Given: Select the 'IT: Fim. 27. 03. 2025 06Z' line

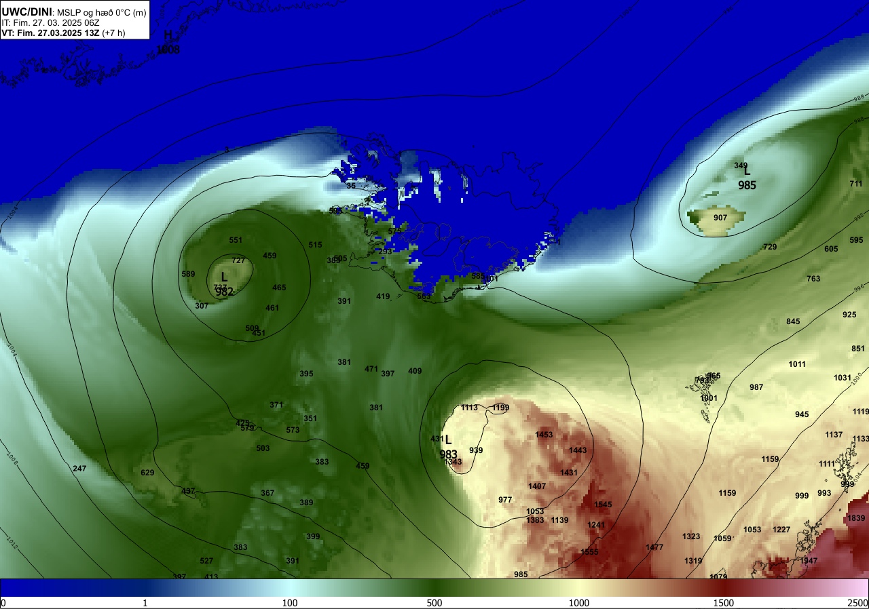Looking at the screenshot, I should 51,22.
